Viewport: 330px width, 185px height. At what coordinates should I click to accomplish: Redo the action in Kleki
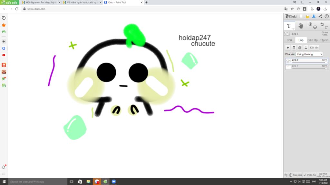pyautogui.click(x=326, y=27)
